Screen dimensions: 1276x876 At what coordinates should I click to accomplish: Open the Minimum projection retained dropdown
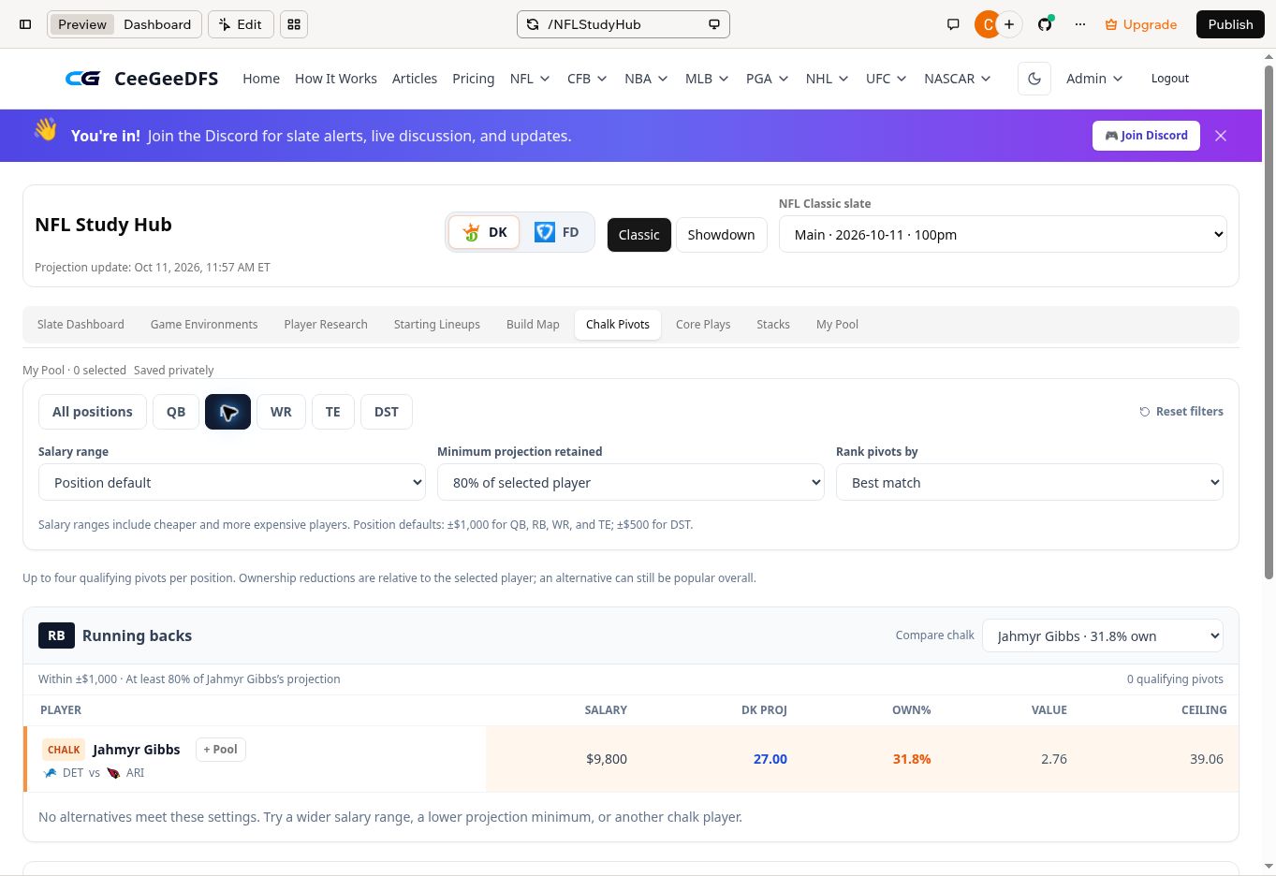tap(631, 482)
